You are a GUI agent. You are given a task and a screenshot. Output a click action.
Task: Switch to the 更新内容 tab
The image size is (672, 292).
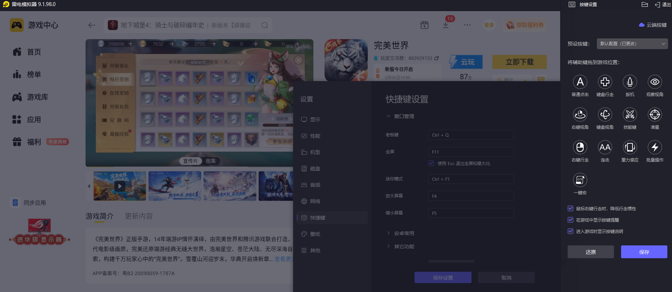click(x=139, y=216)
